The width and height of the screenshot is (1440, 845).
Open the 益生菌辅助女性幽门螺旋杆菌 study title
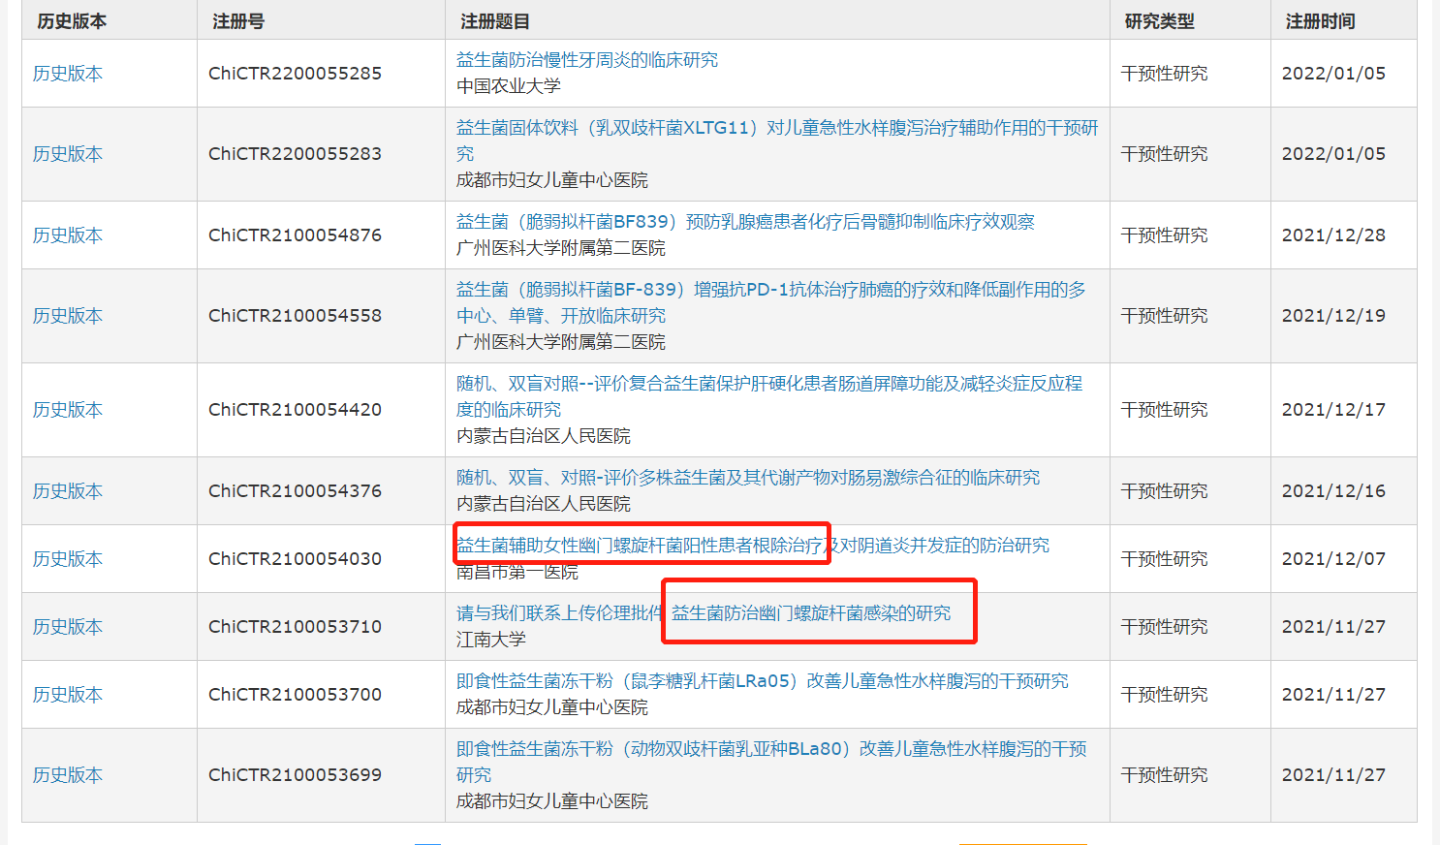(x=753, y=546)
